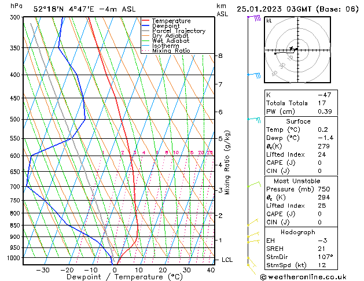
Task: Click the surface Temp (°C) value 0.2
Action: 323,130
